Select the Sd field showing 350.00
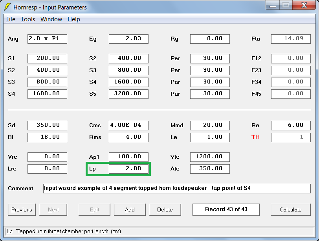This screenshot has width=319, height=241. (x=47, y=125)
